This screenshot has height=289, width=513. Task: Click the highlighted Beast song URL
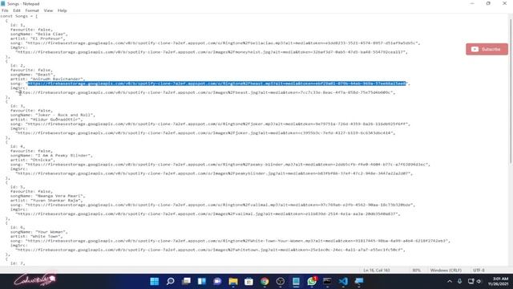coord(217,83)
